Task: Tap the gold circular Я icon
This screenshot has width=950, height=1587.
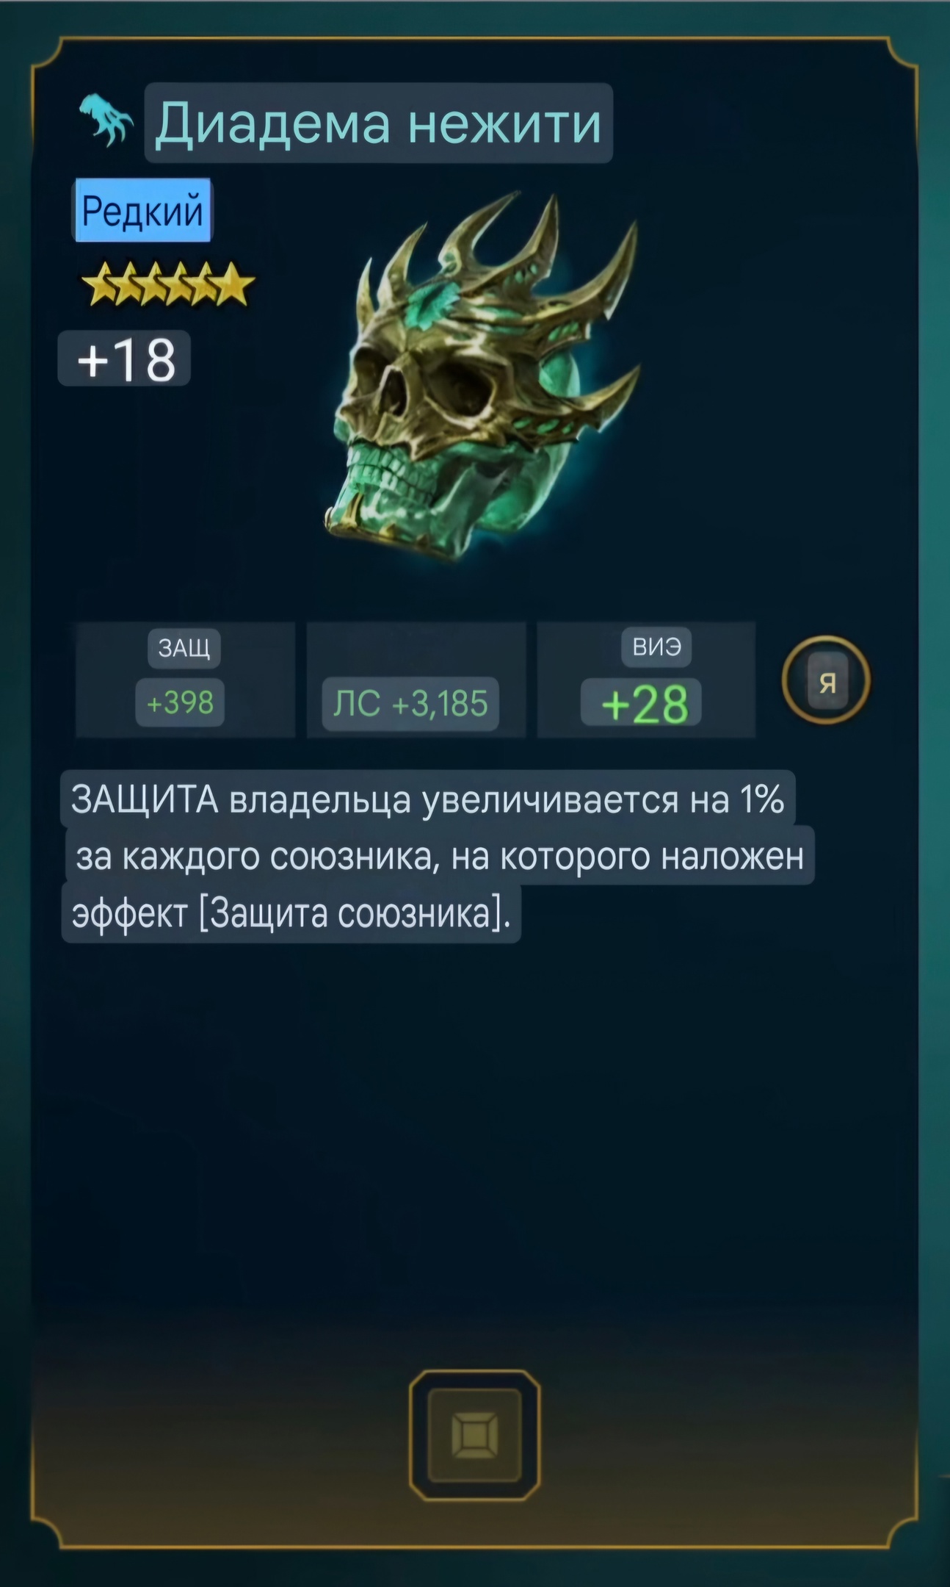Action: pos(827,680)
